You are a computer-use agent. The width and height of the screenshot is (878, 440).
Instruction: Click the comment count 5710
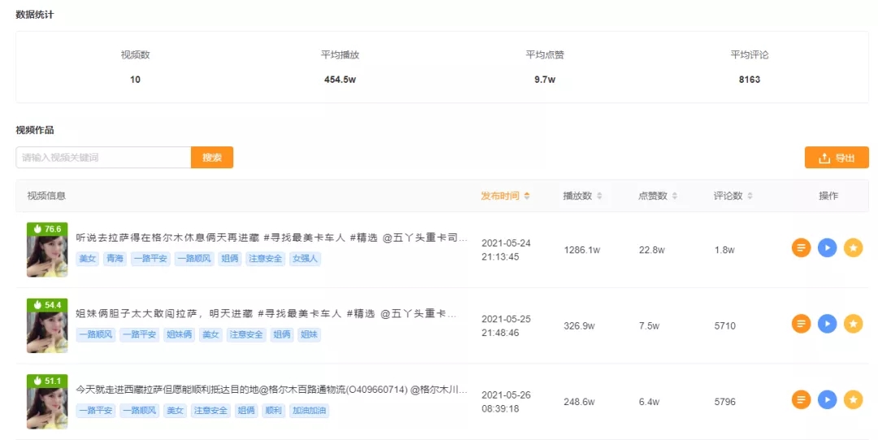725,325
